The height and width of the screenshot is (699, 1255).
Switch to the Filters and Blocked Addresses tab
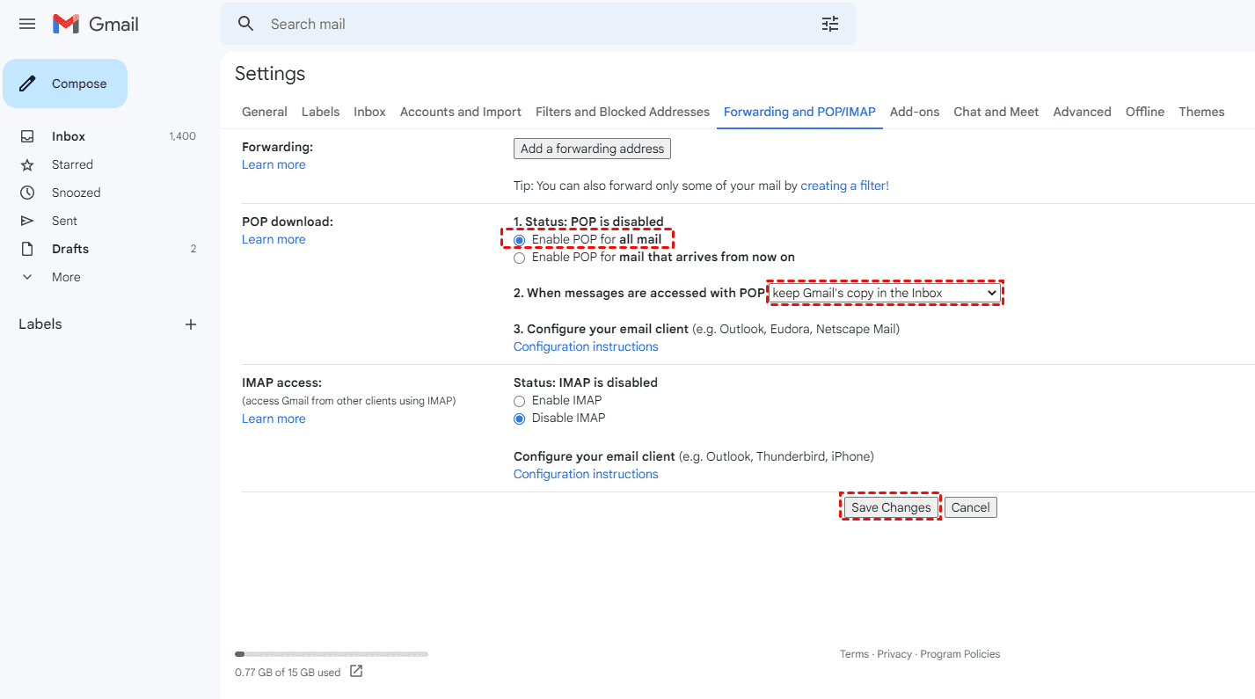pos(623,112)
